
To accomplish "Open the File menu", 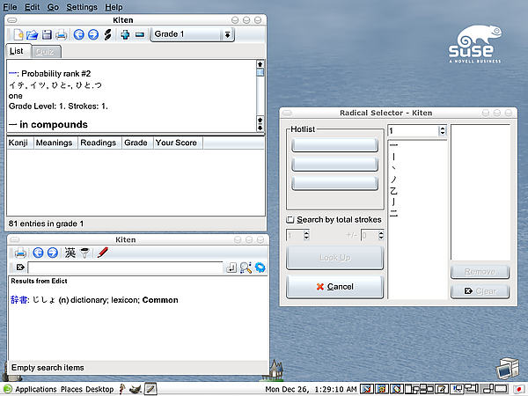I will 10,7.
